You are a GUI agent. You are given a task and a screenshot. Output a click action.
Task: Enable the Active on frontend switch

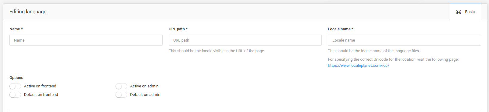tap(15, 86)
